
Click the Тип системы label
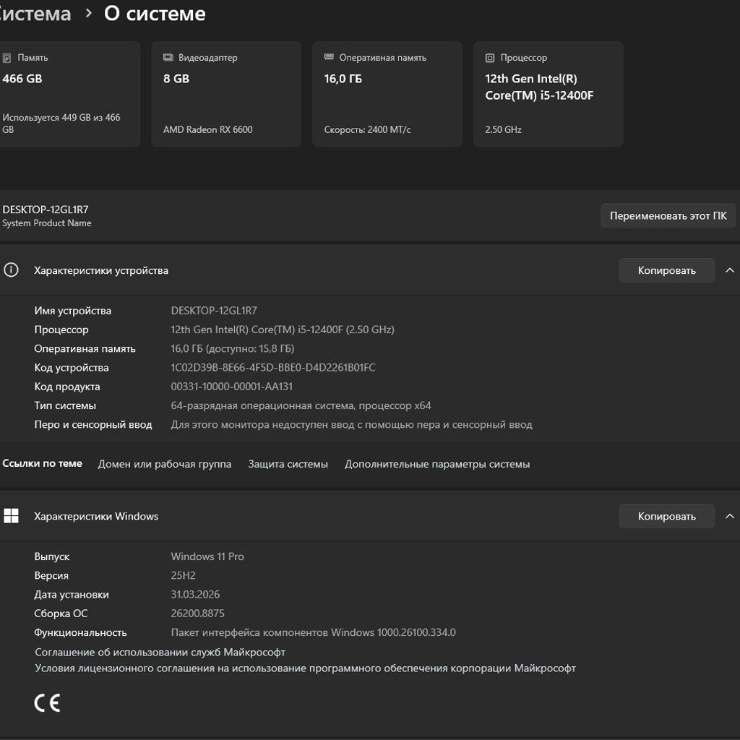point(65,405)
